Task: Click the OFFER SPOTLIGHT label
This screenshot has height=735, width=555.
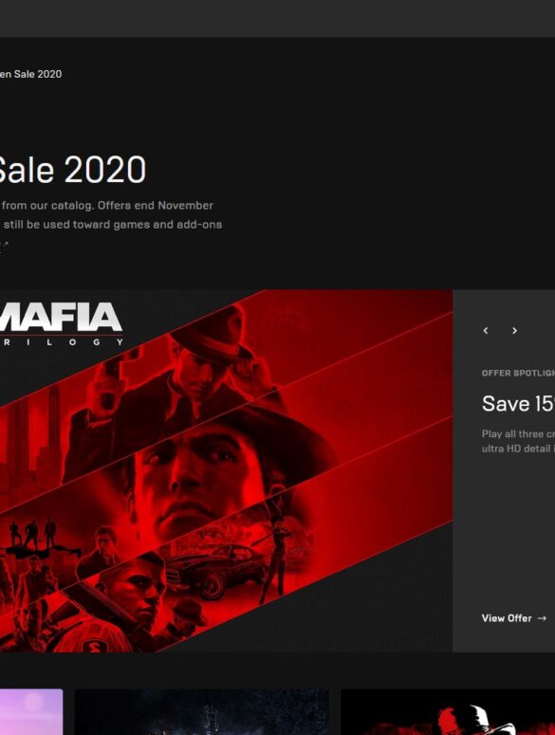Action: click(518, 373)
